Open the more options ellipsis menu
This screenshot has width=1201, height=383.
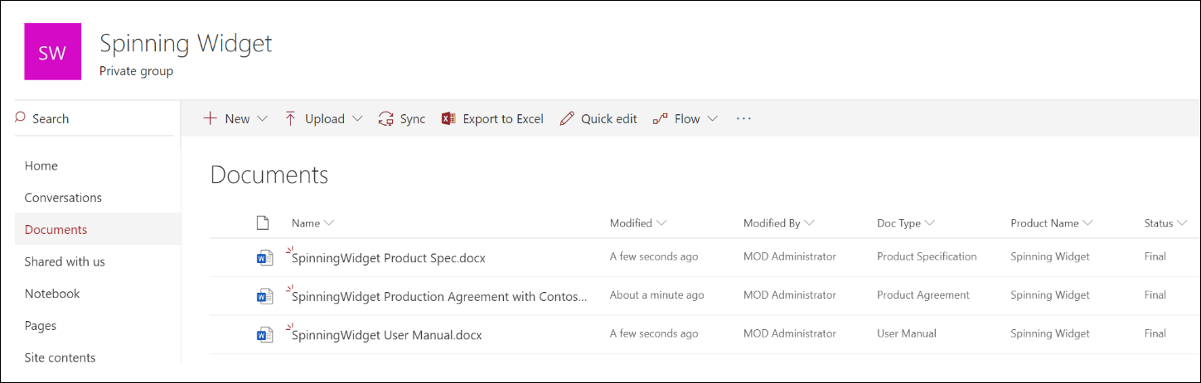tap(743, 119)
